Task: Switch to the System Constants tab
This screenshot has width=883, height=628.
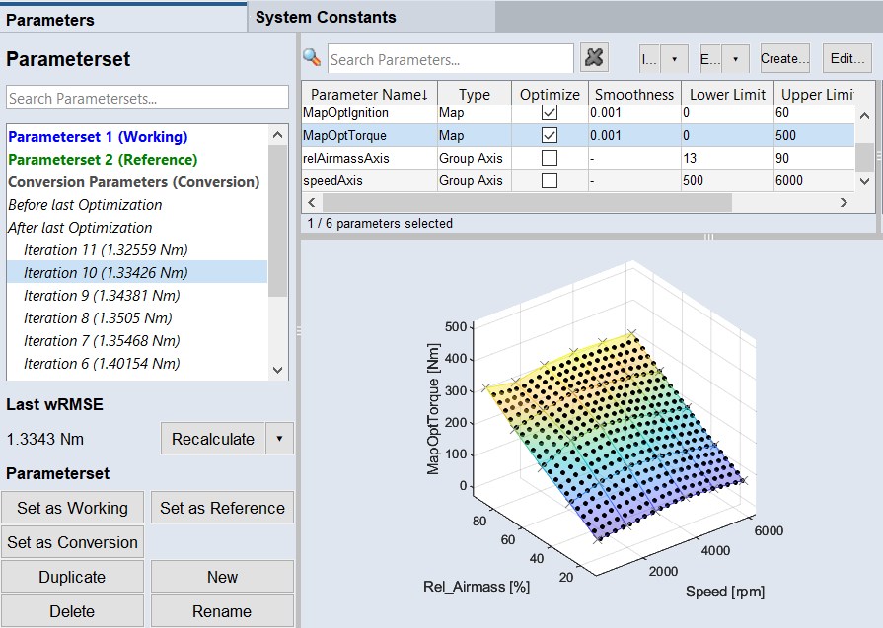Action: [326, 17]
